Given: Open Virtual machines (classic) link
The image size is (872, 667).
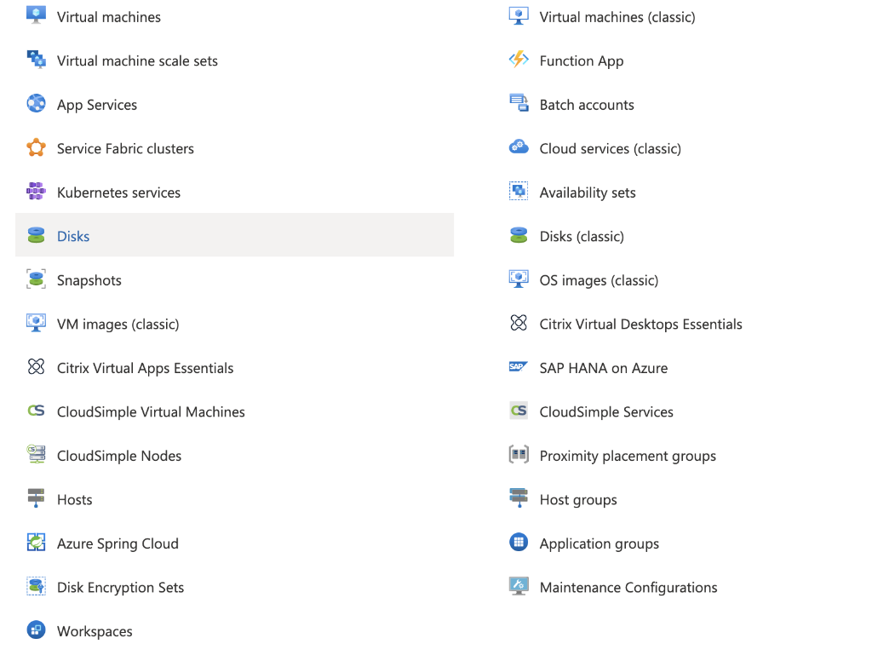Looking at the screenshot, I should [618, 17].
